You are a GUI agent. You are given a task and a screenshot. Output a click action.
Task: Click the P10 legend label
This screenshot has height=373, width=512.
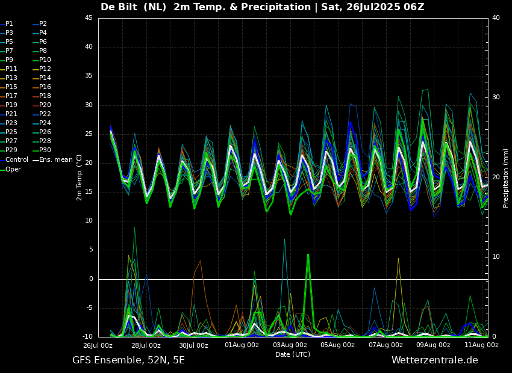(x=42, y=60)
